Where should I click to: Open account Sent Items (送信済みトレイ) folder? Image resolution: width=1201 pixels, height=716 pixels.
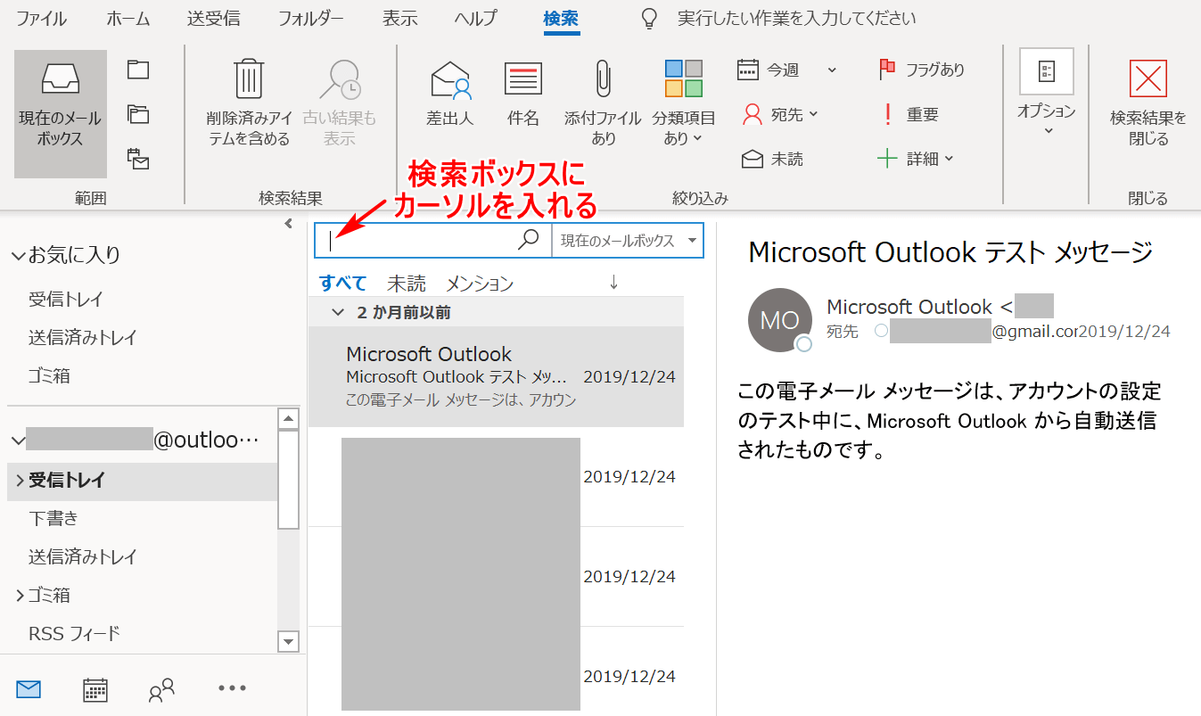pos(82,557)
